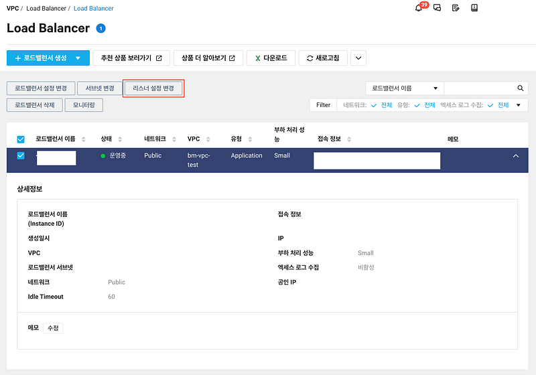The width and height of the screenshot is (536, 375).
Task: Sort by 네트워크 column arrows
Action: (x=174, y=139)
